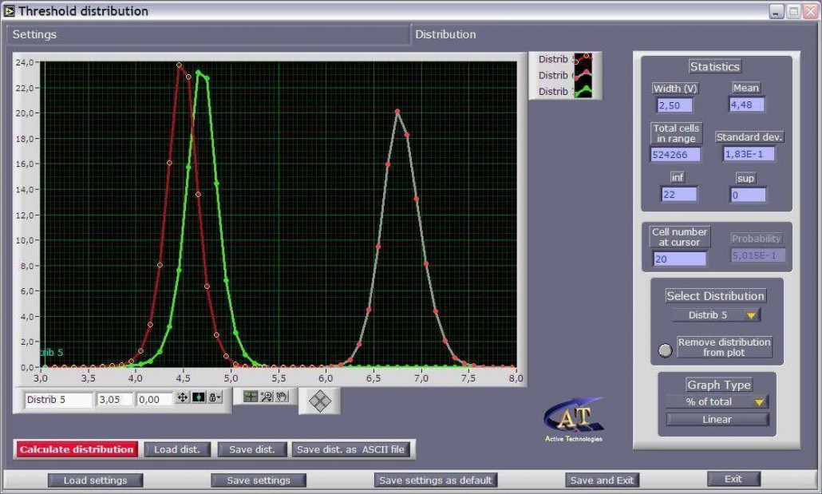Open the cursor formatting icon
The width and height of the screenshot is (822, 494).
pos(198,397)
